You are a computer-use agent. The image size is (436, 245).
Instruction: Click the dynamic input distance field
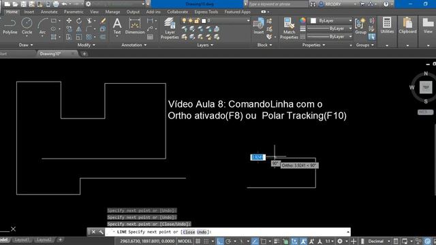point(258,157)
